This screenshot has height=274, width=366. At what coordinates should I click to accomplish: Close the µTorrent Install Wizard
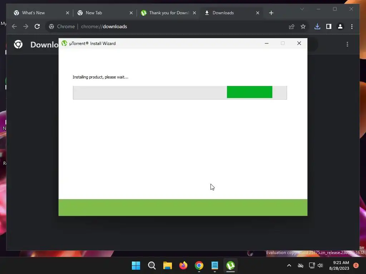(299, 43)
